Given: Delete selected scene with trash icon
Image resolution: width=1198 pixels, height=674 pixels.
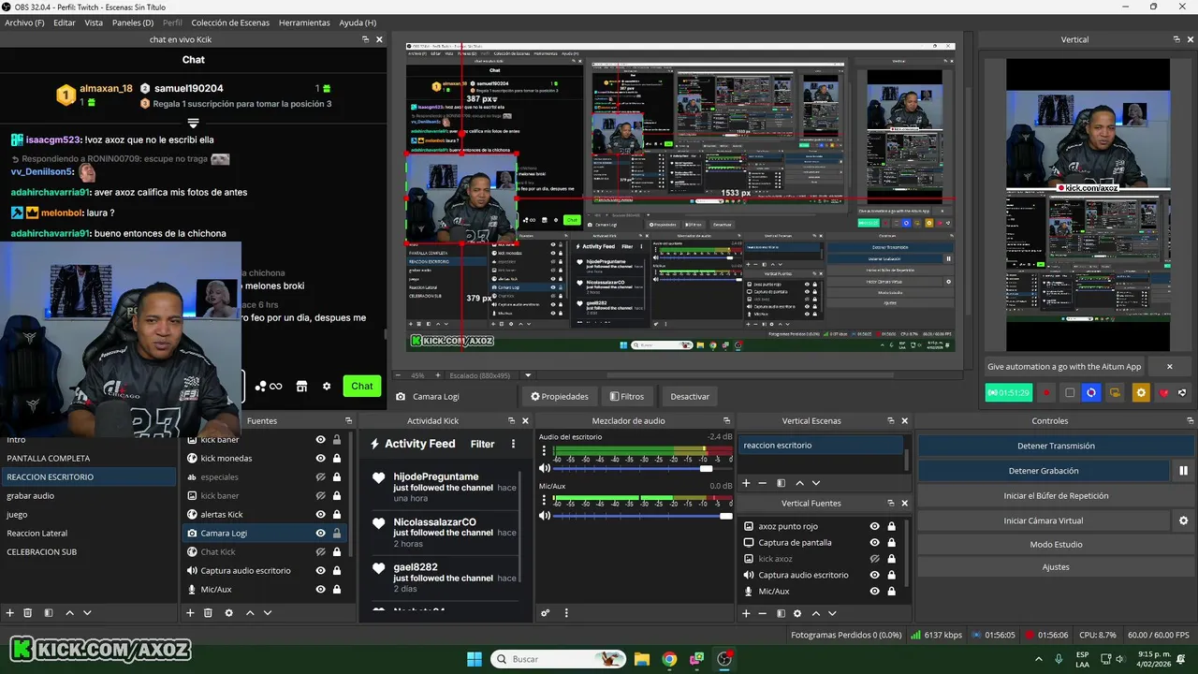Looking at the screenshot, I should tap(28, 613).
